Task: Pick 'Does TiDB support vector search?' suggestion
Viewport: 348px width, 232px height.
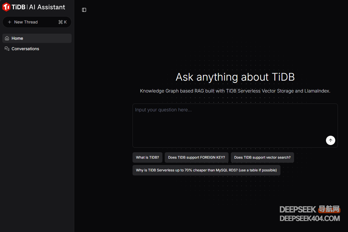Action: 262,157
